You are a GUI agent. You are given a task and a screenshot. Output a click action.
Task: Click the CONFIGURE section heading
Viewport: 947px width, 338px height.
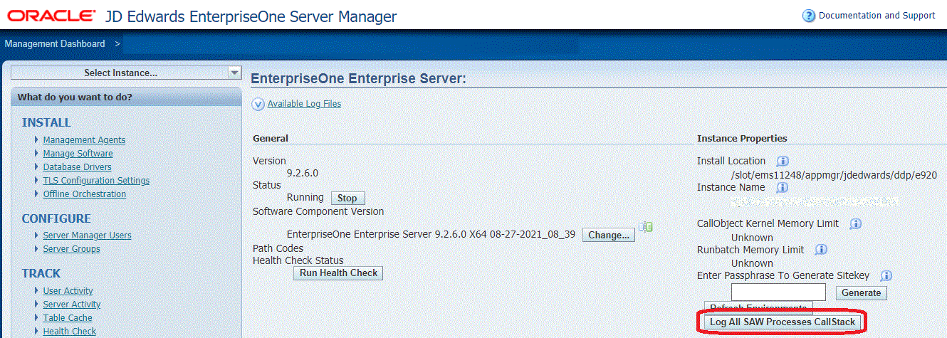(56, 218)
